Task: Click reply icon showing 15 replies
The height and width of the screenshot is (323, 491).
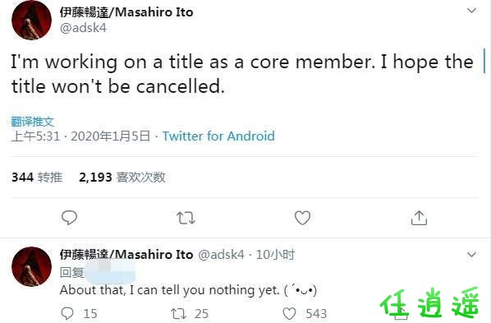Action: 67,313
